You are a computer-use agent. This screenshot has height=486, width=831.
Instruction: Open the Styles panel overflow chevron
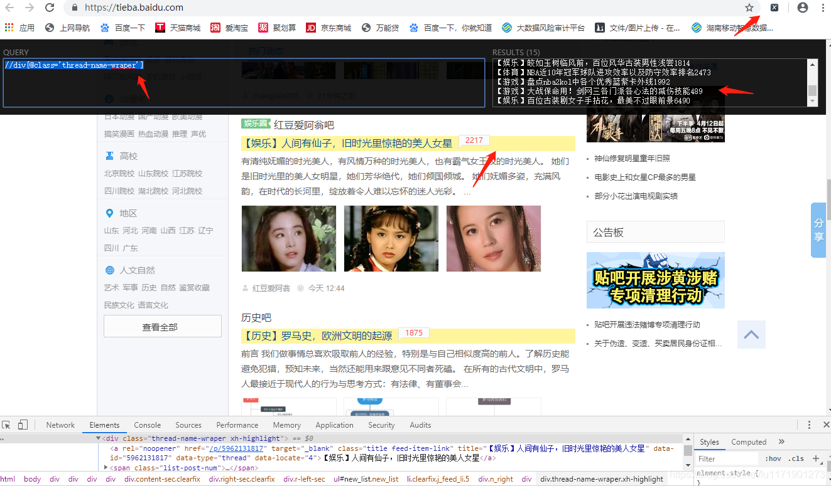781,441
